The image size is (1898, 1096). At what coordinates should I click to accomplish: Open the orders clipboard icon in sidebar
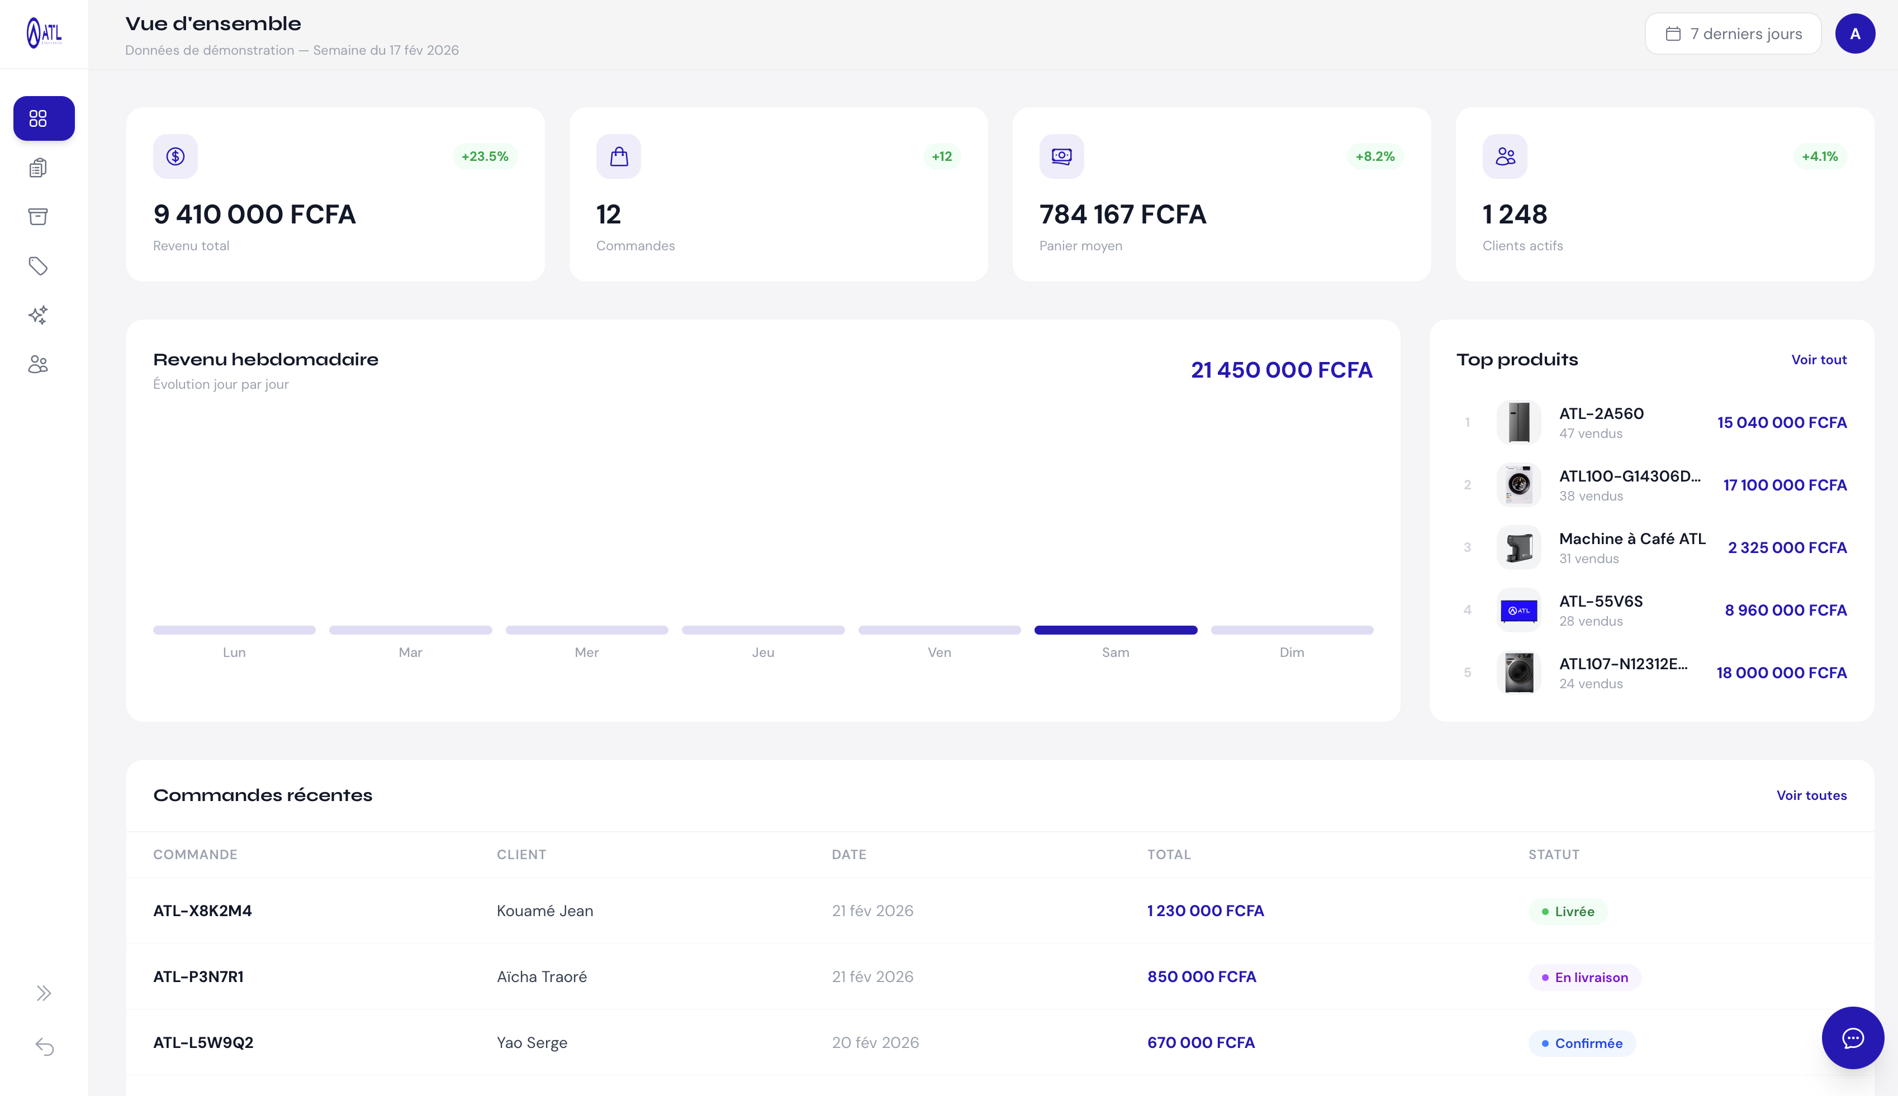(x=39, y=168)
